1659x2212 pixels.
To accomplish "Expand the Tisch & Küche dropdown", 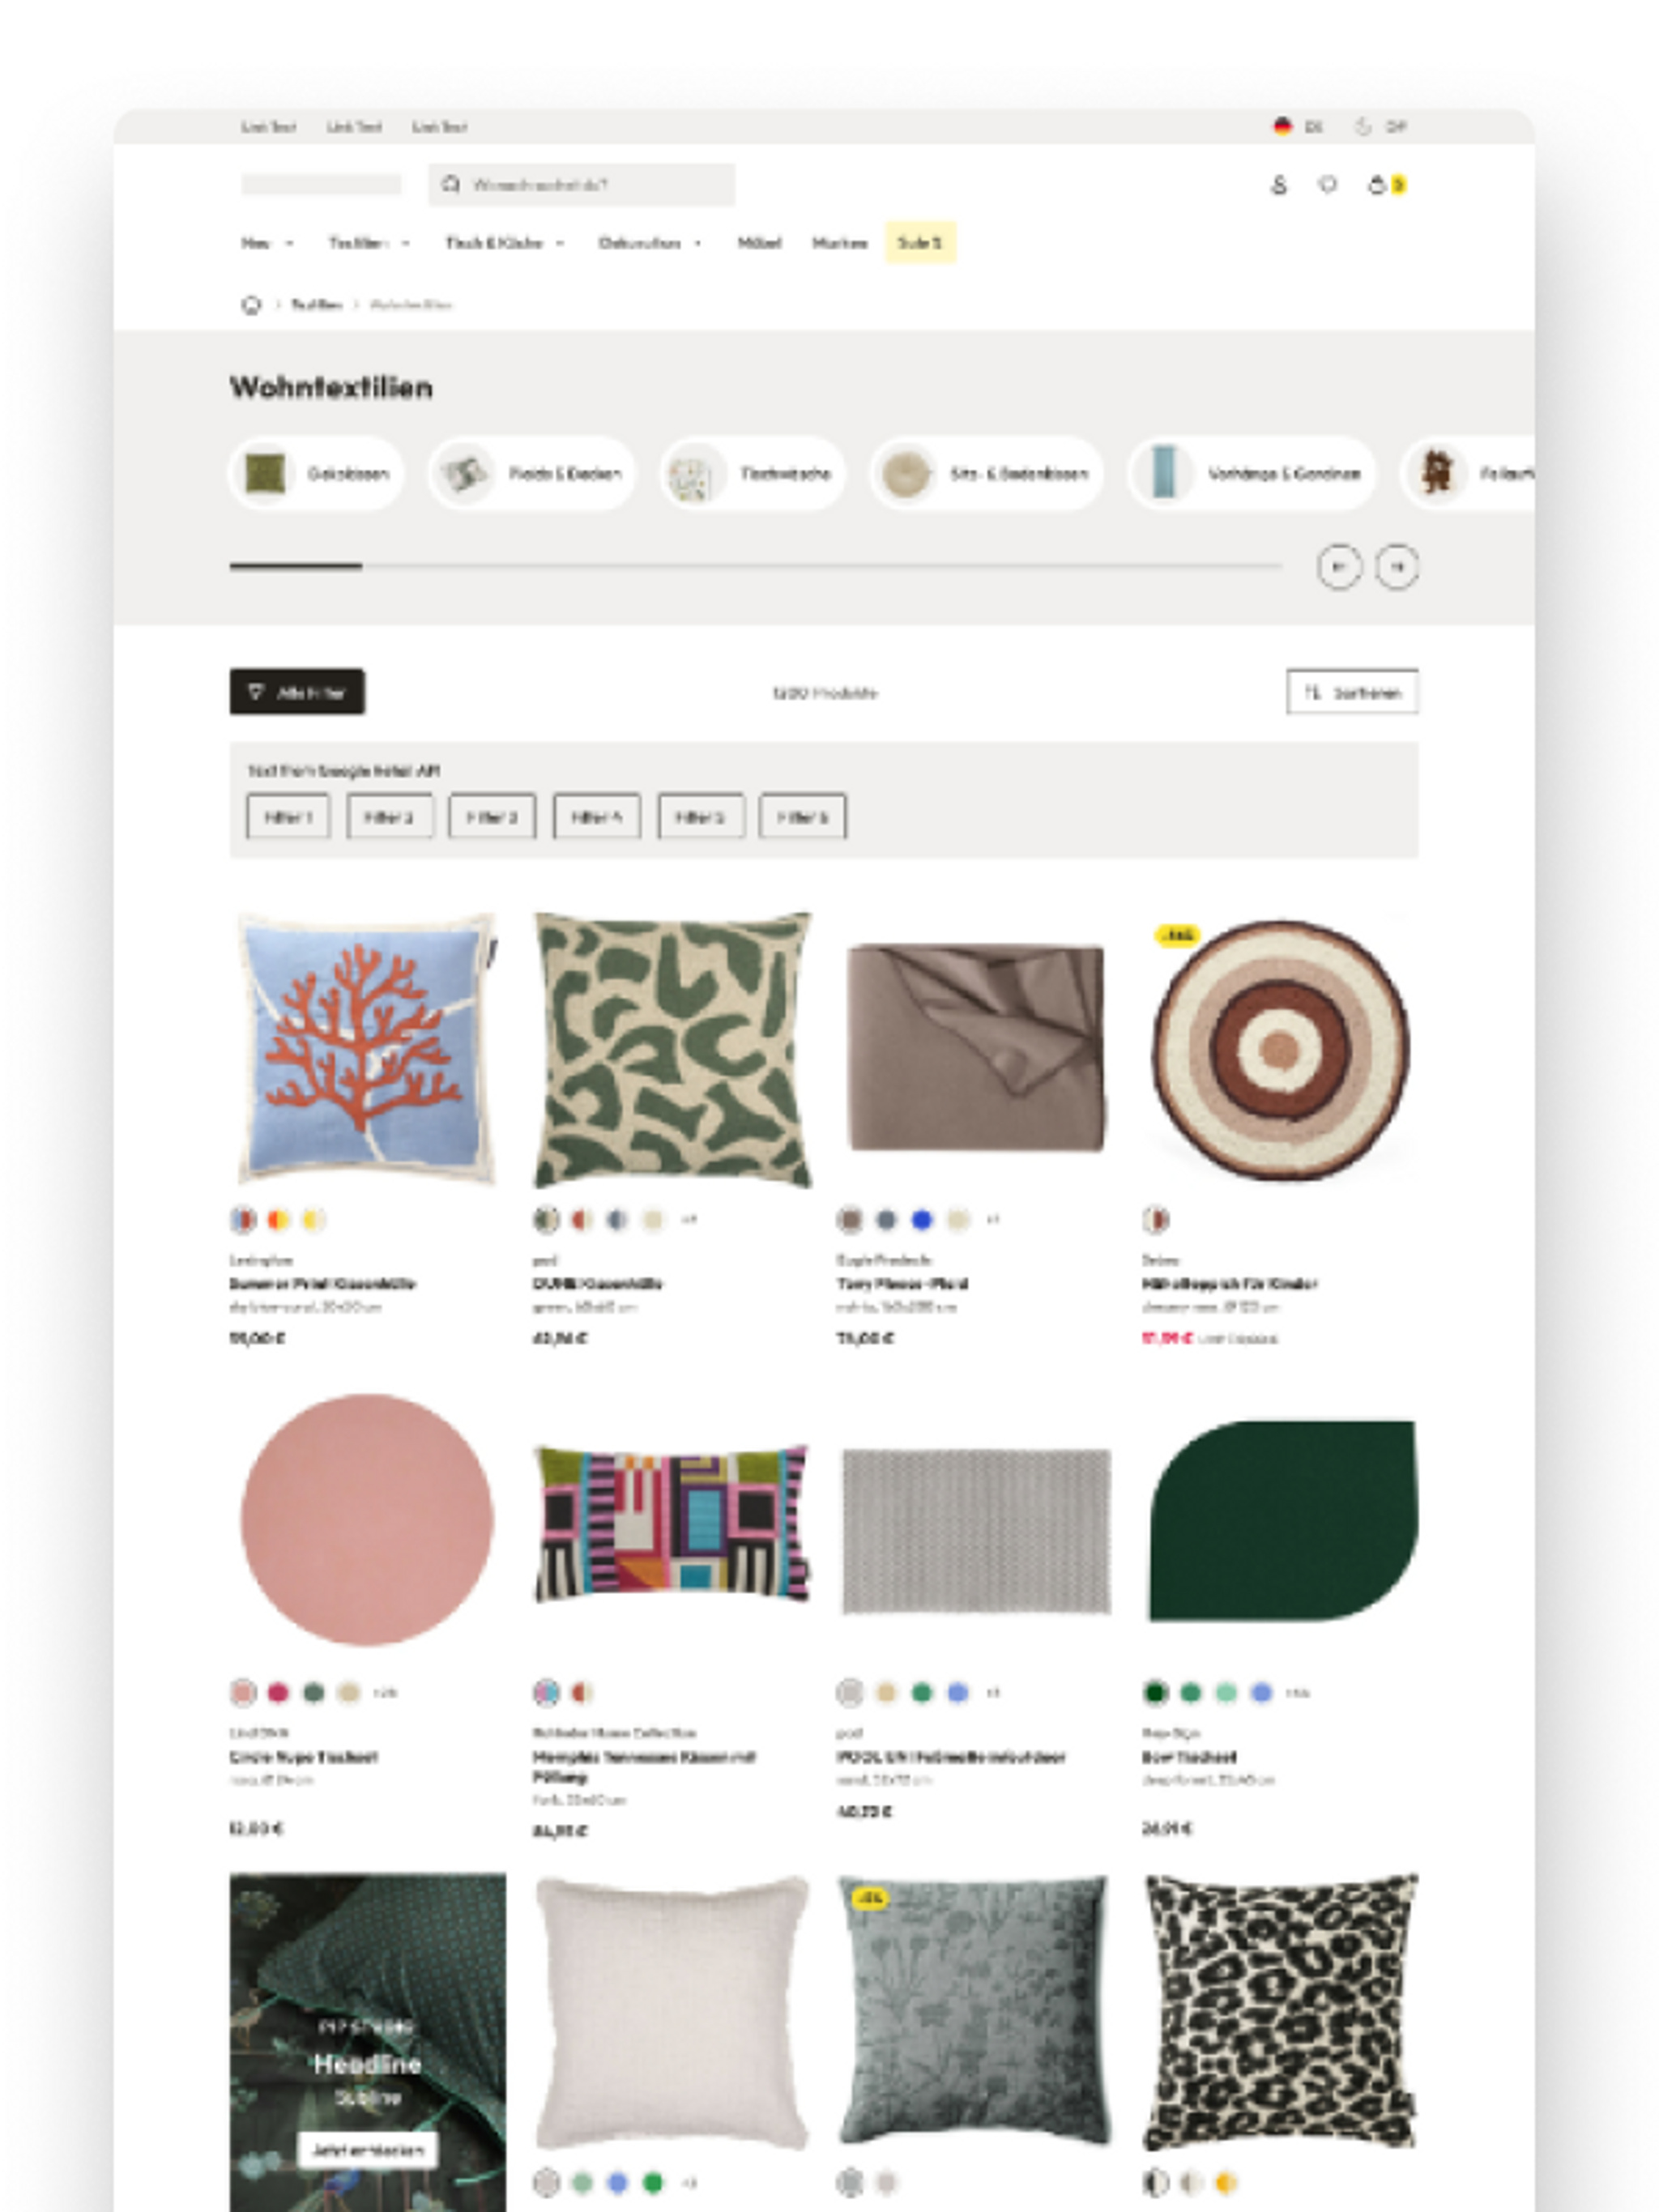I will [504, 243].
